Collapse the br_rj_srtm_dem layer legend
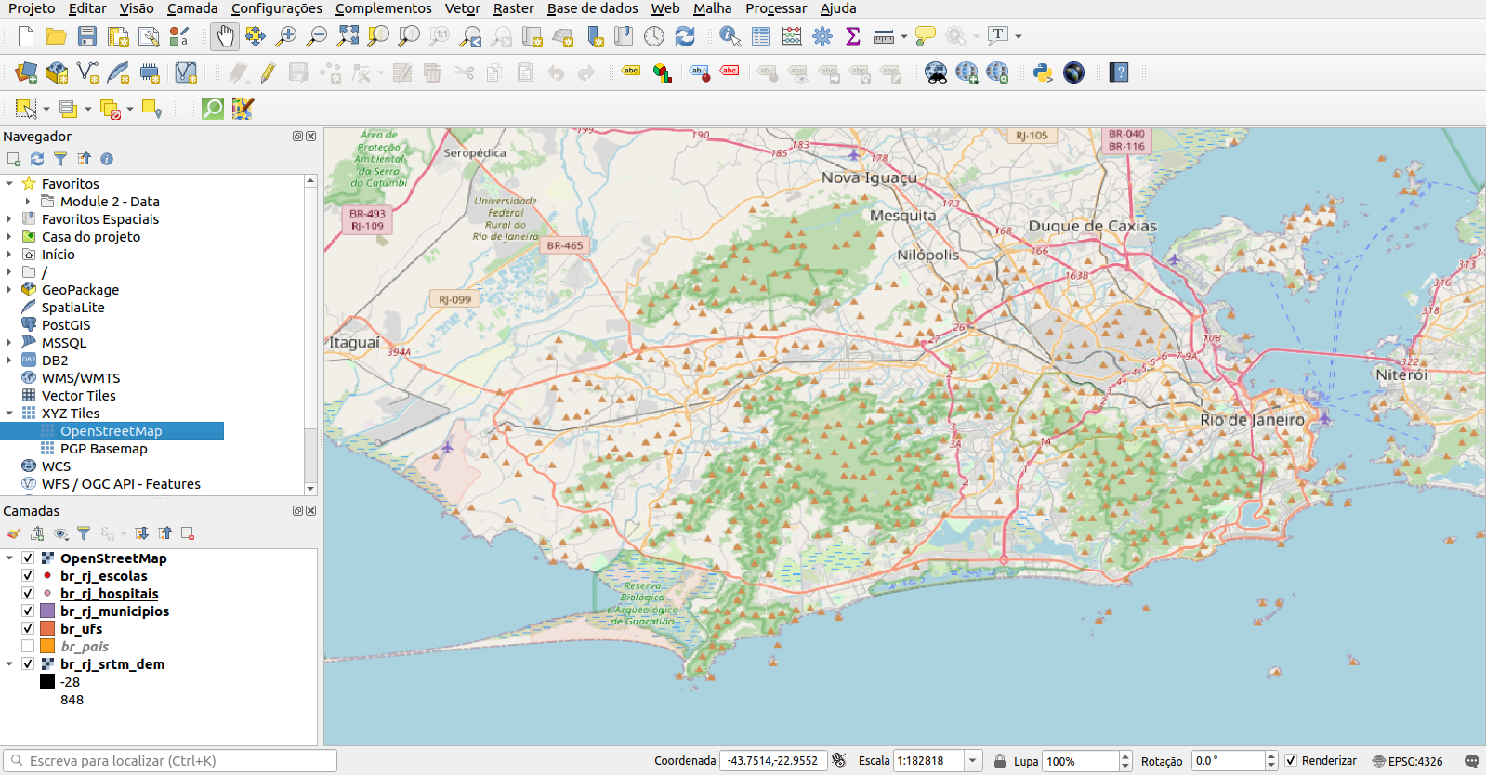 [x=9, y=664]
